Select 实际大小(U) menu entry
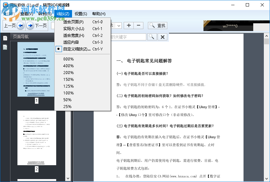 pos(82,29)
